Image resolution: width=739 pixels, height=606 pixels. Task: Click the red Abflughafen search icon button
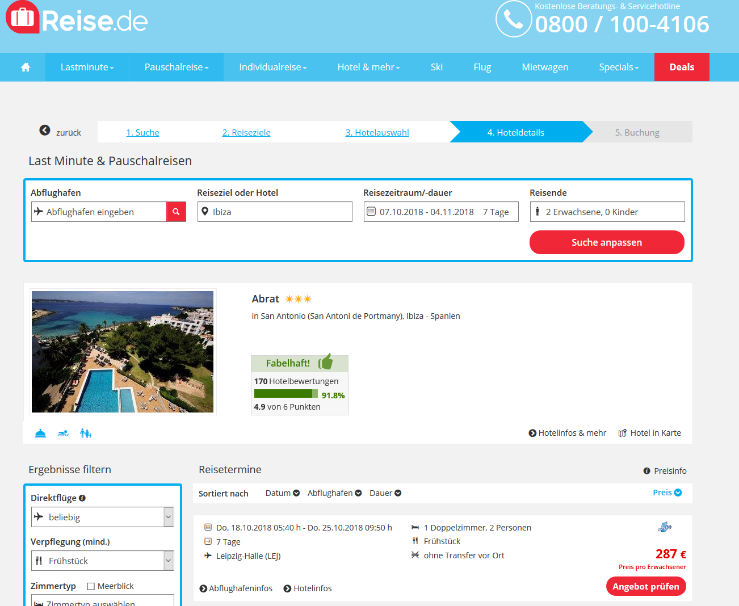pyautogui.click(x=177, y=212)
